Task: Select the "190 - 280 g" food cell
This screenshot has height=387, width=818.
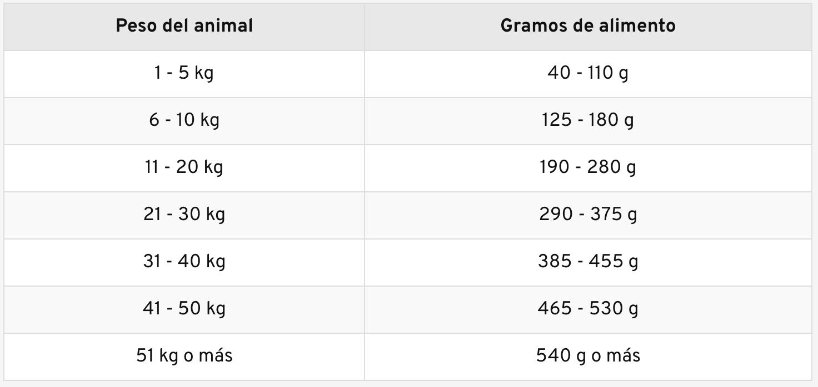Action: pyautogui.click(x=588, y=167)
